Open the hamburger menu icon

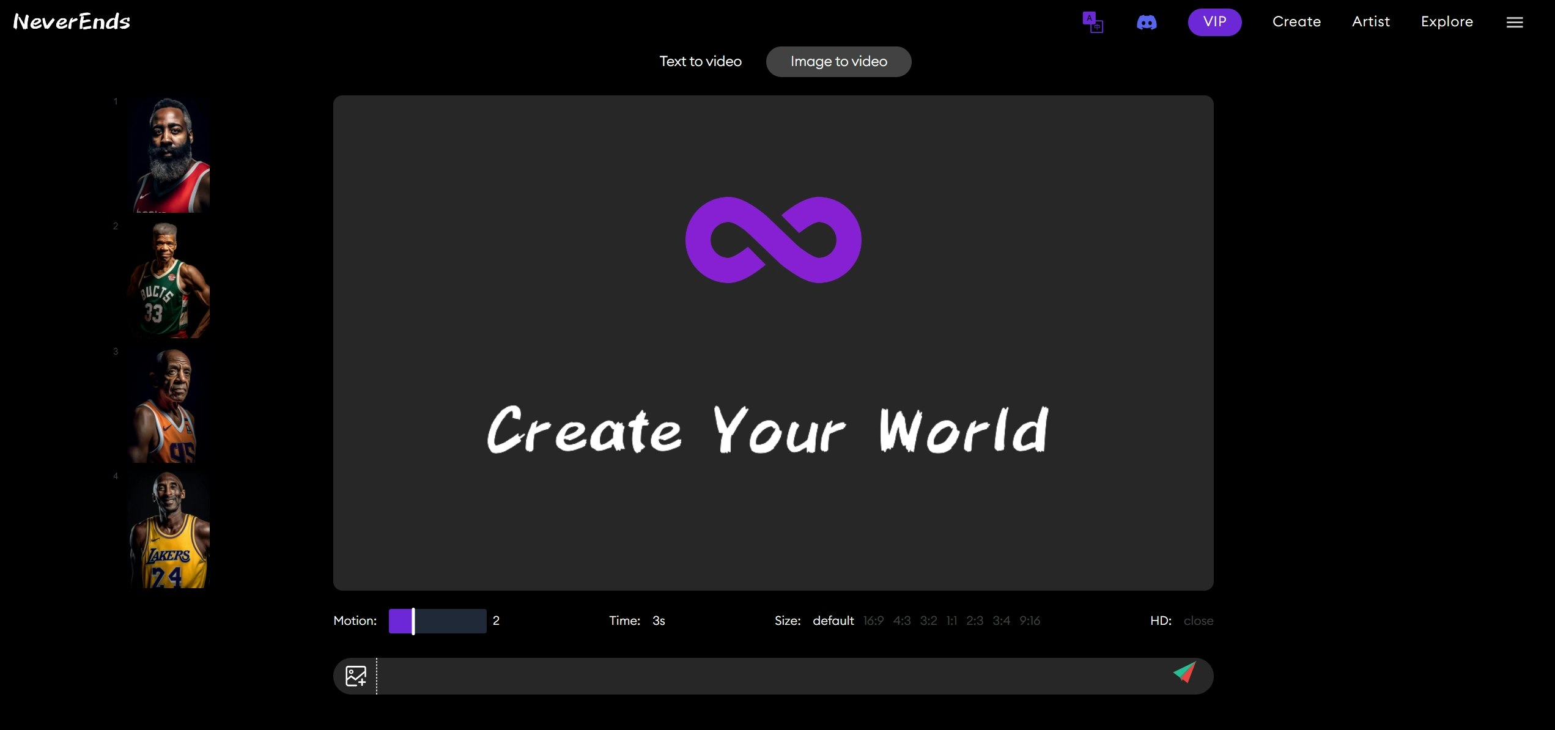1514,23
